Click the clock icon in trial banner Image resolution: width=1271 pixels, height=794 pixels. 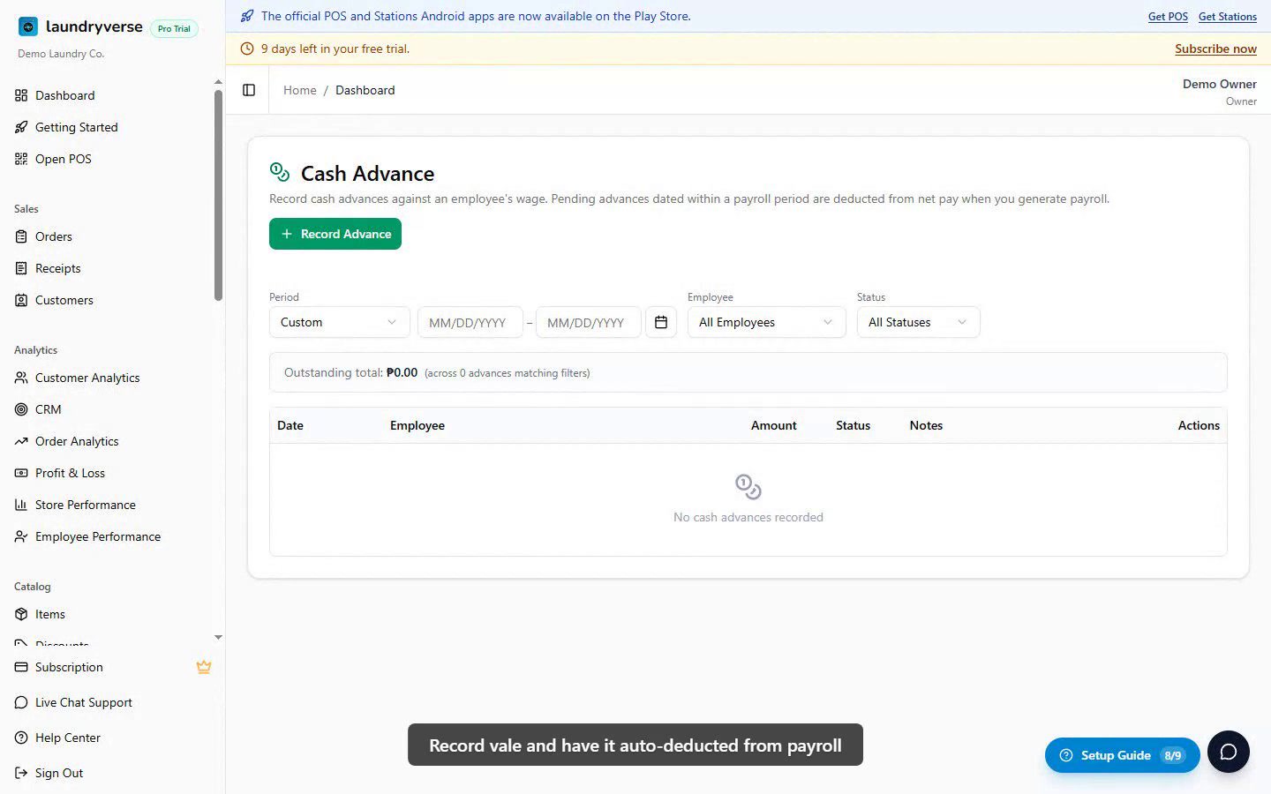pos(247,49)
